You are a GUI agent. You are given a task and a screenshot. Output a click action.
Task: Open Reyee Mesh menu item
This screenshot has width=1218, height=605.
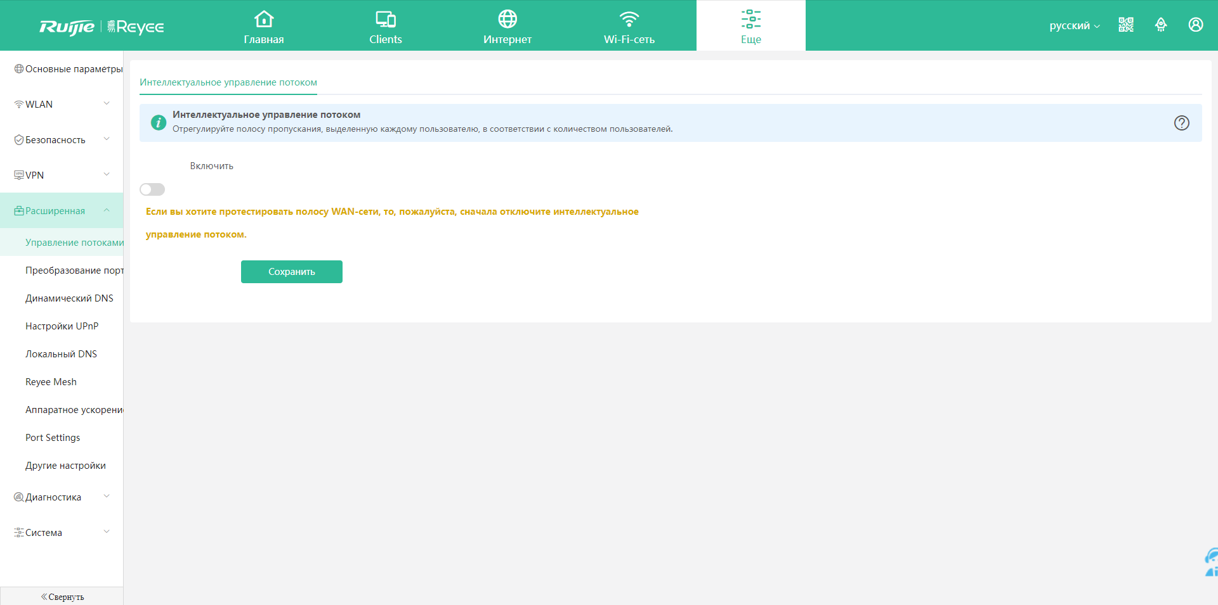click(62, 382)
